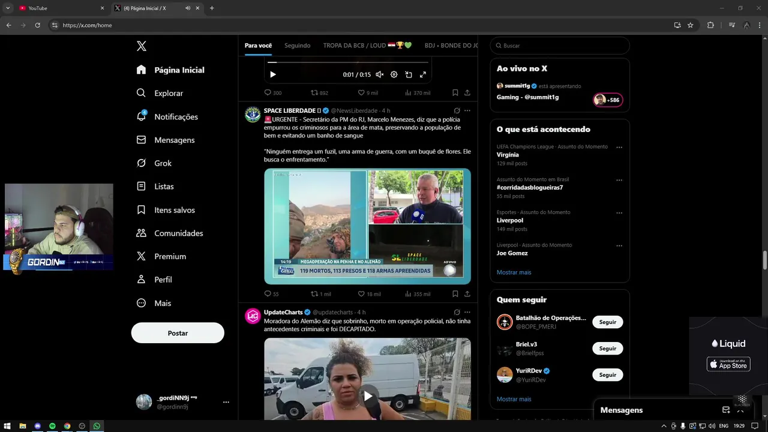768x432 pixels.
Task: Bookmark the top post
Action: [x=455, y=93]
